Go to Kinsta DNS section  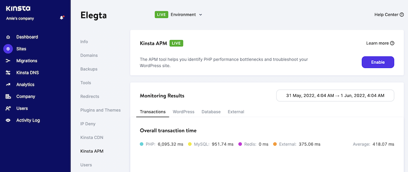[x=28, y=73]
